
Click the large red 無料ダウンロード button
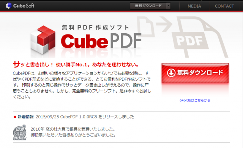tap(195, 73)
